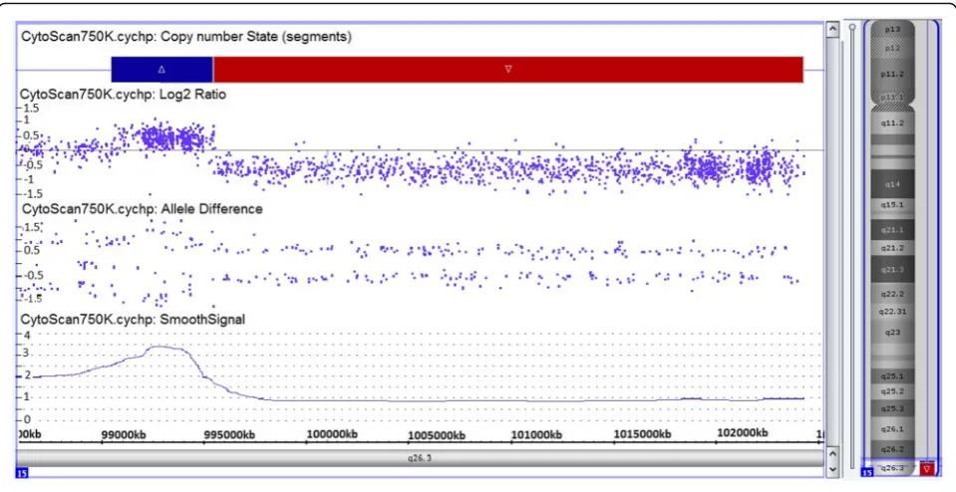The height and width of the screenshot is (492, 956).
Task: Select the q15.1 band on the ideogram
Action: 892,205
